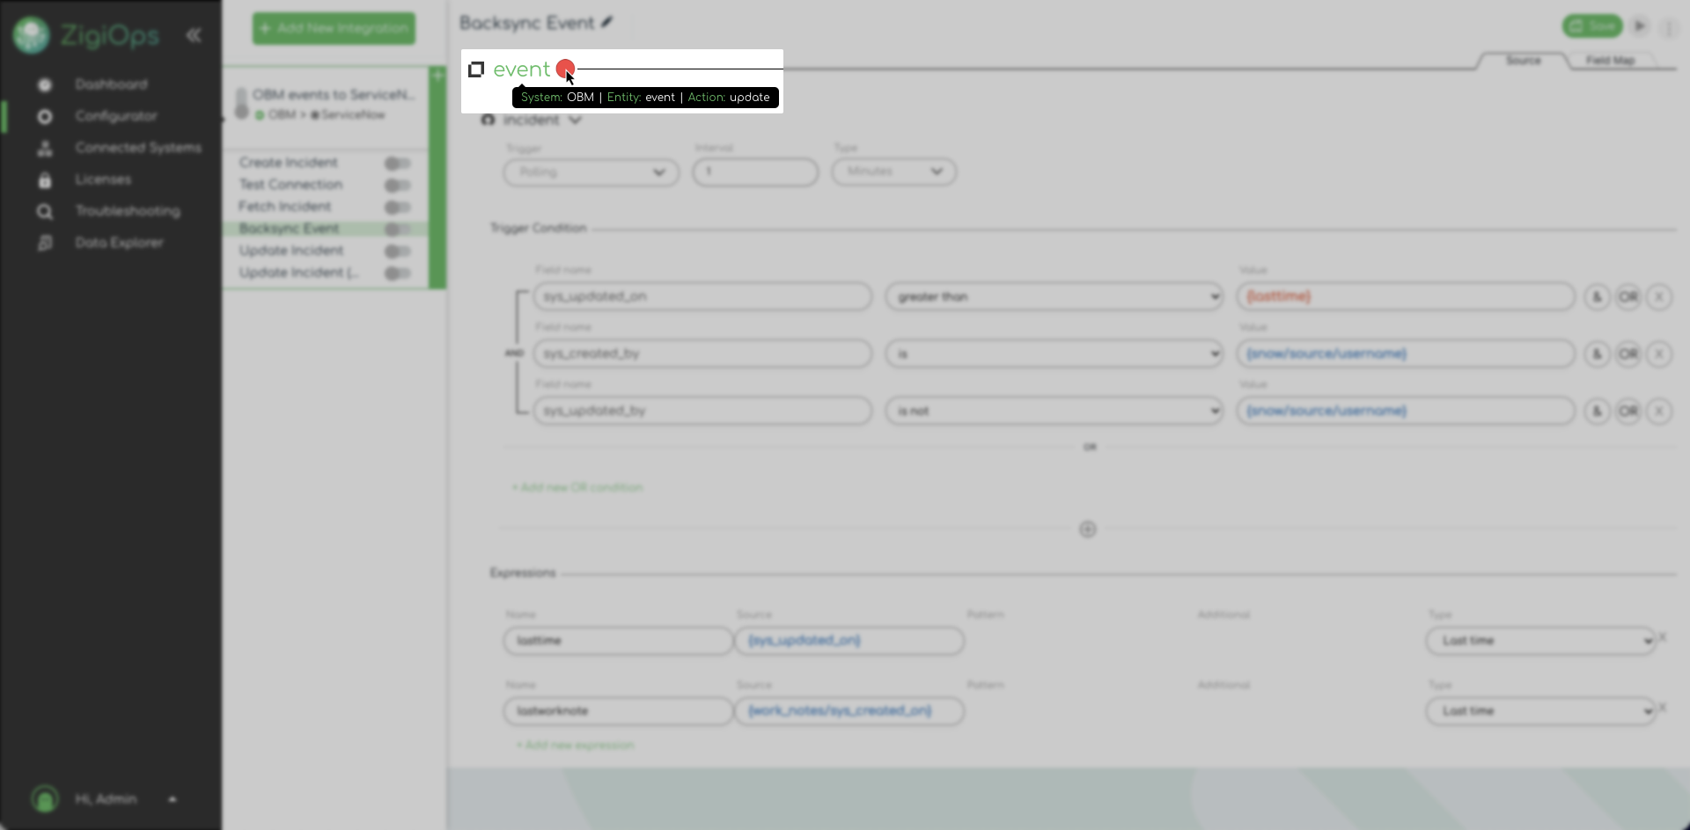This screenshot has height=830, width=1690.
Task: Expand the lasttime expression Type dropdown
Action: coord(1539,641)
